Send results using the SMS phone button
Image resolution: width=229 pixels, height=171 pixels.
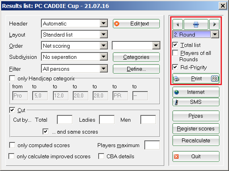pyautogui.click(x=196, y=102)
